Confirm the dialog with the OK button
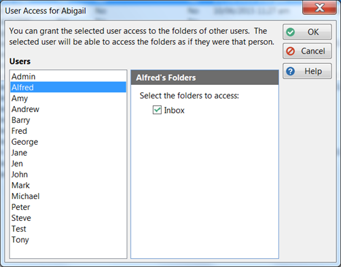The image size is (341, 267). 307,32
